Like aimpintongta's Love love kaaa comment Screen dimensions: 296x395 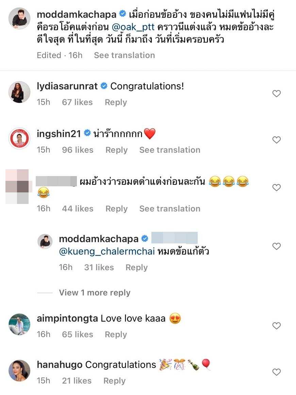pos(277,326)
